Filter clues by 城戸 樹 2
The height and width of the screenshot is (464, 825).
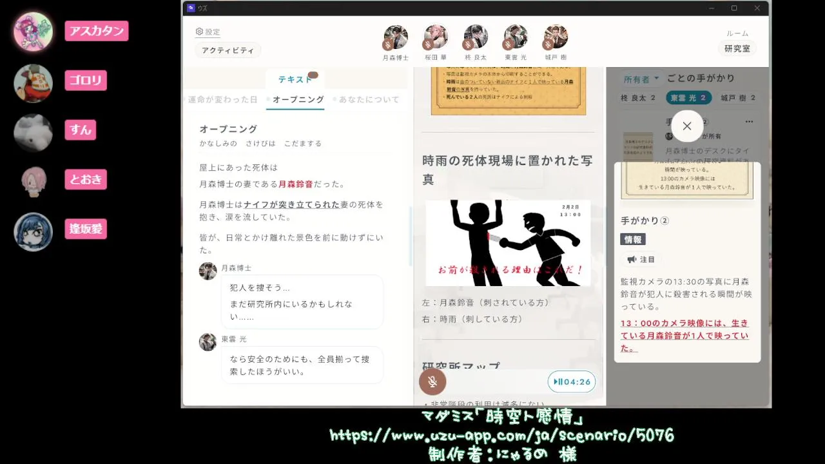point(738,98)
